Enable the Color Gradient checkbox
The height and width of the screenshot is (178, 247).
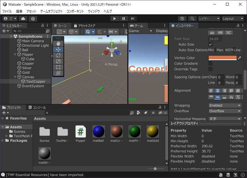(x=210, y=64)
